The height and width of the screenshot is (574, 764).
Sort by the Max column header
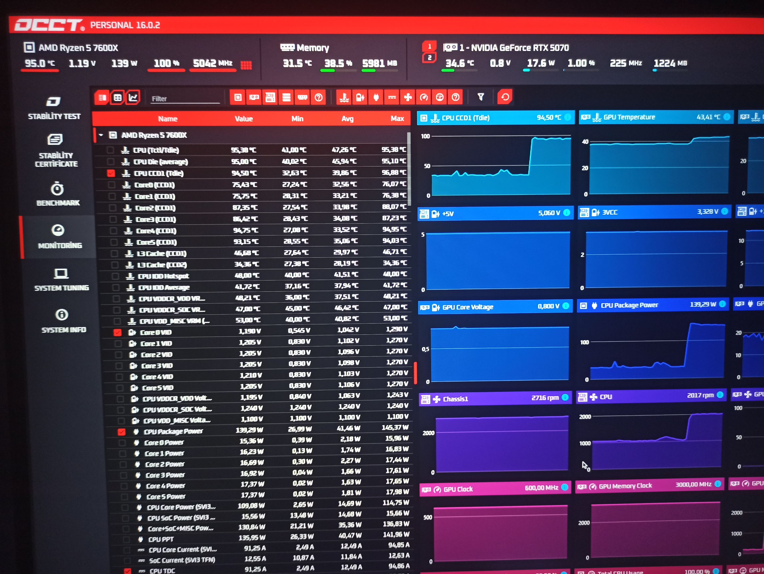click(x=397, y=119)
